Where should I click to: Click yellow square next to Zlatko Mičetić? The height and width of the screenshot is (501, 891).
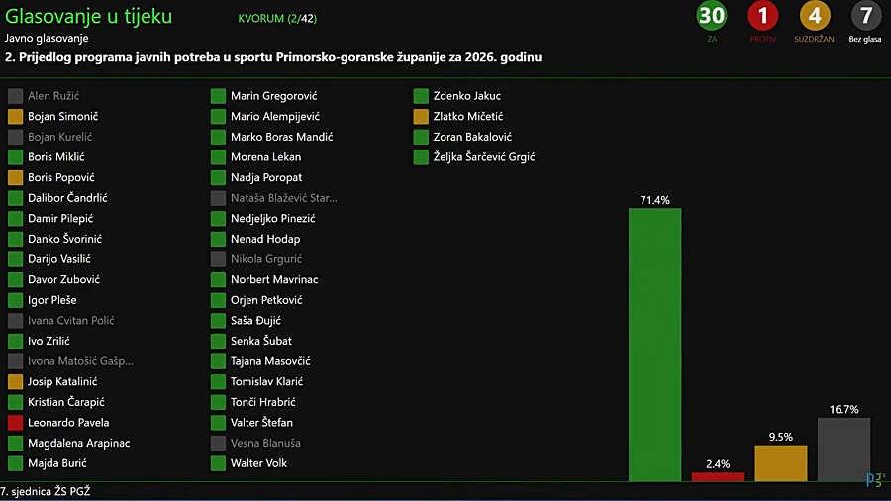pyautogui.click(x=421, y=117)
